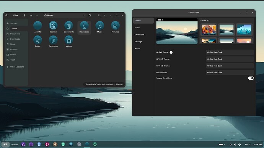Open Zorin start menu button

pyautogui.click(x=5, y=145)
